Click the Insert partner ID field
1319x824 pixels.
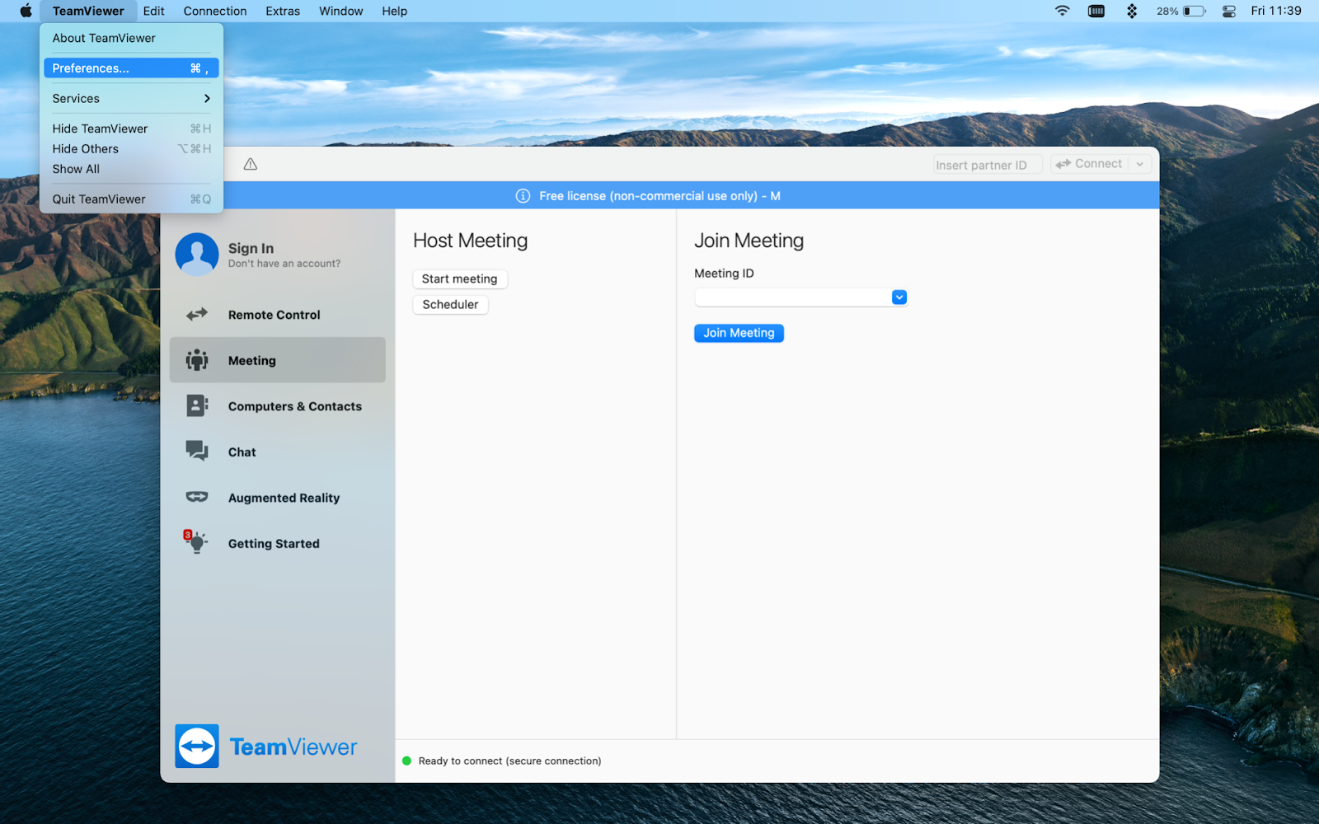tap(988, 165)
